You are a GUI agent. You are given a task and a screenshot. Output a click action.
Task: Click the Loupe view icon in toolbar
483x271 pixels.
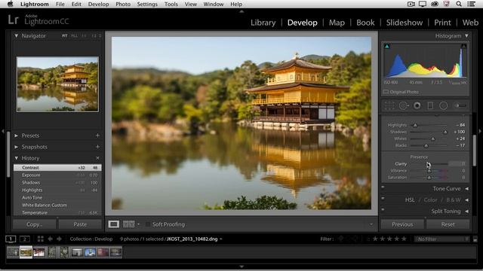114,224
